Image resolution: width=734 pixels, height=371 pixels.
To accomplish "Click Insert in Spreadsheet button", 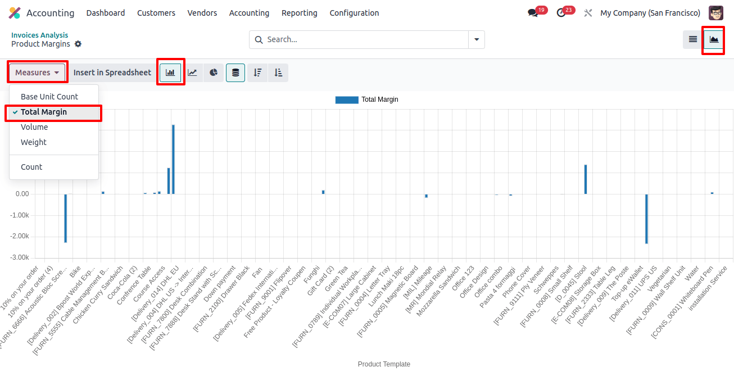I will pos(112,73).
